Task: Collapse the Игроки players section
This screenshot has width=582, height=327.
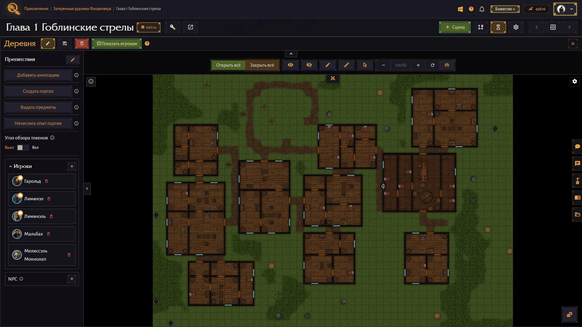Action: click(10, 166)
